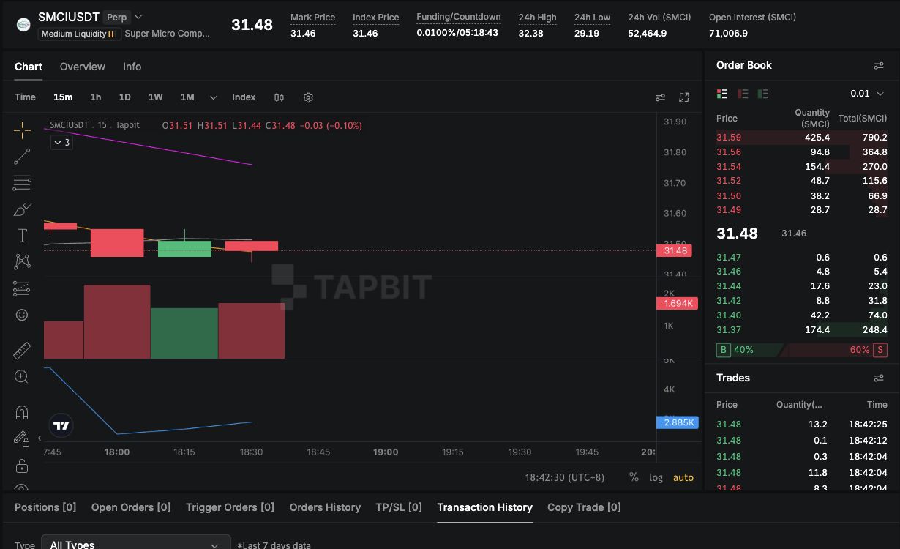This screenshot has height=549, width=900.
Task: Click the Funding/Countdown label
Action: tap(459, 17)
